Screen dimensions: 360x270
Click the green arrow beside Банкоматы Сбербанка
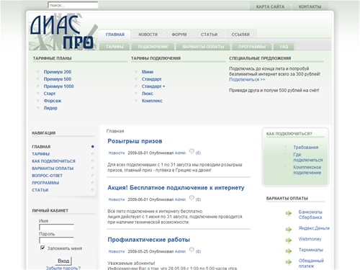pyautogui.click(x=289, y=213)
